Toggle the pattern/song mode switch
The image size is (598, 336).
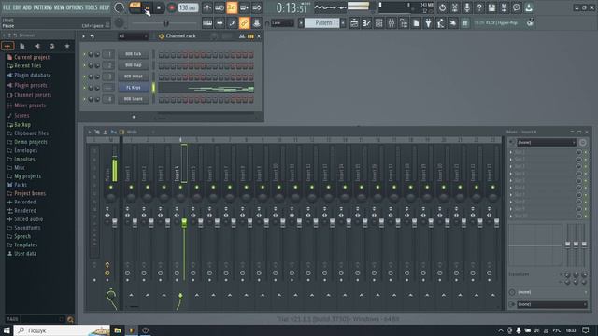pos(135,7)
